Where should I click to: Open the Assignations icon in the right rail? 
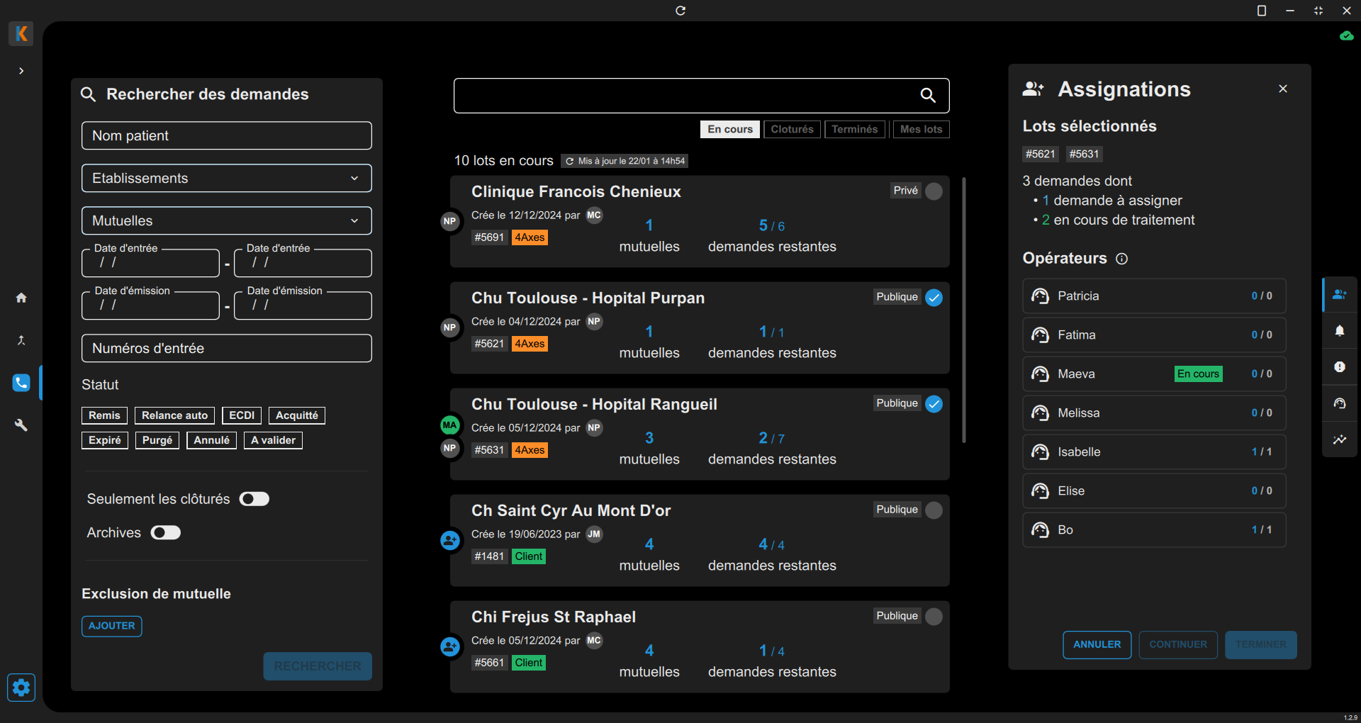tap(1340, 294)
